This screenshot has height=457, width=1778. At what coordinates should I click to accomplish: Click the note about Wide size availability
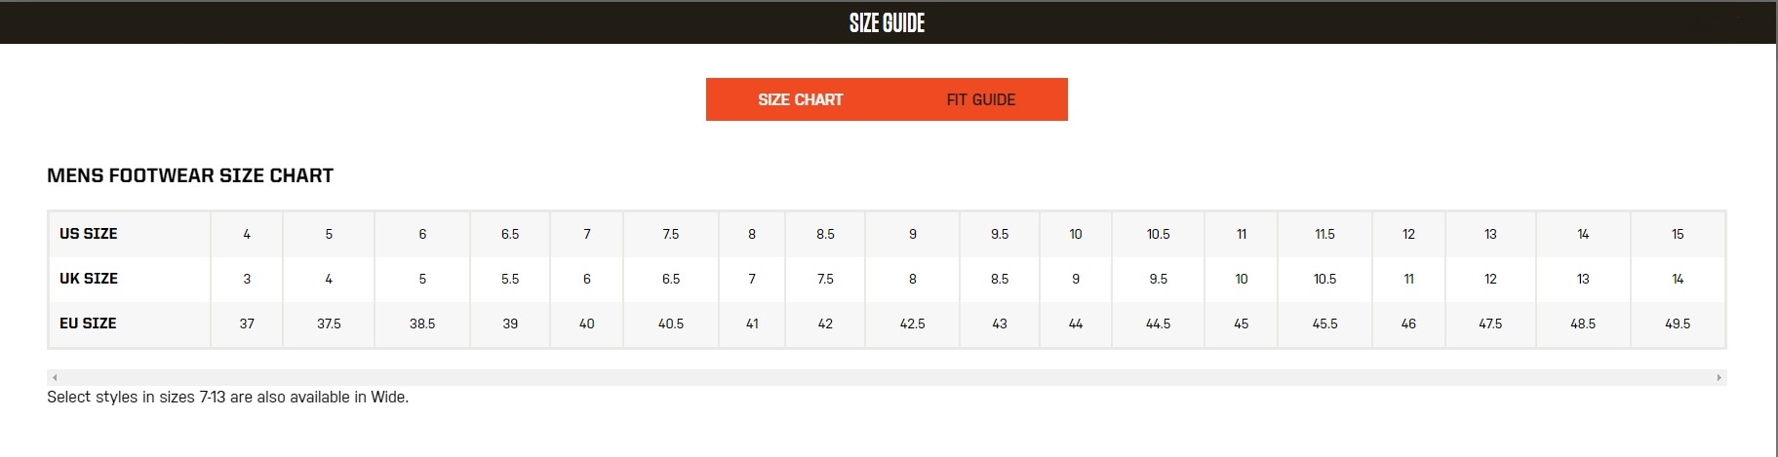point(227,398)
